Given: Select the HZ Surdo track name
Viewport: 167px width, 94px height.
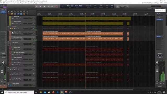Looking at the screenshot, I should tap(16, 73).
